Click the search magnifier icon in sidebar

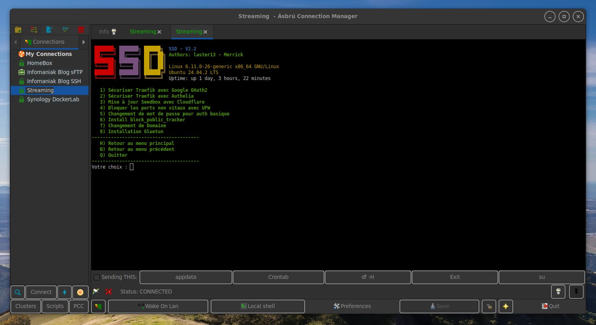click(18, 292)
